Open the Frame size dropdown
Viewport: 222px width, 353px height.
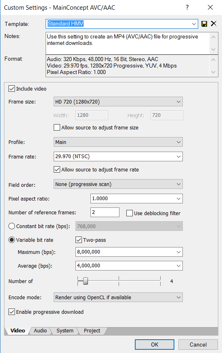[x=118, y=101]
